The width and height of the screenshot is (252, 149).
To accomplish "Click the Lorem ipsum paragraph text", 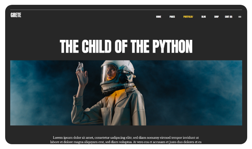I will pyautogui.click(x=126, y=139).
